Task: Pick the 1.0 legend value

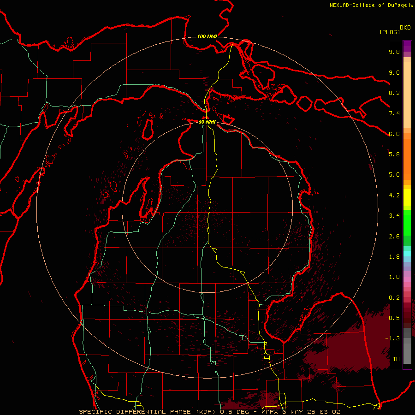Action: pyautogui.click(x=394, y=278)
